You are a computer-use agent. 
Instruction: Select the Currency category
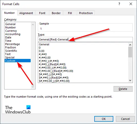(x=11, y=31)
